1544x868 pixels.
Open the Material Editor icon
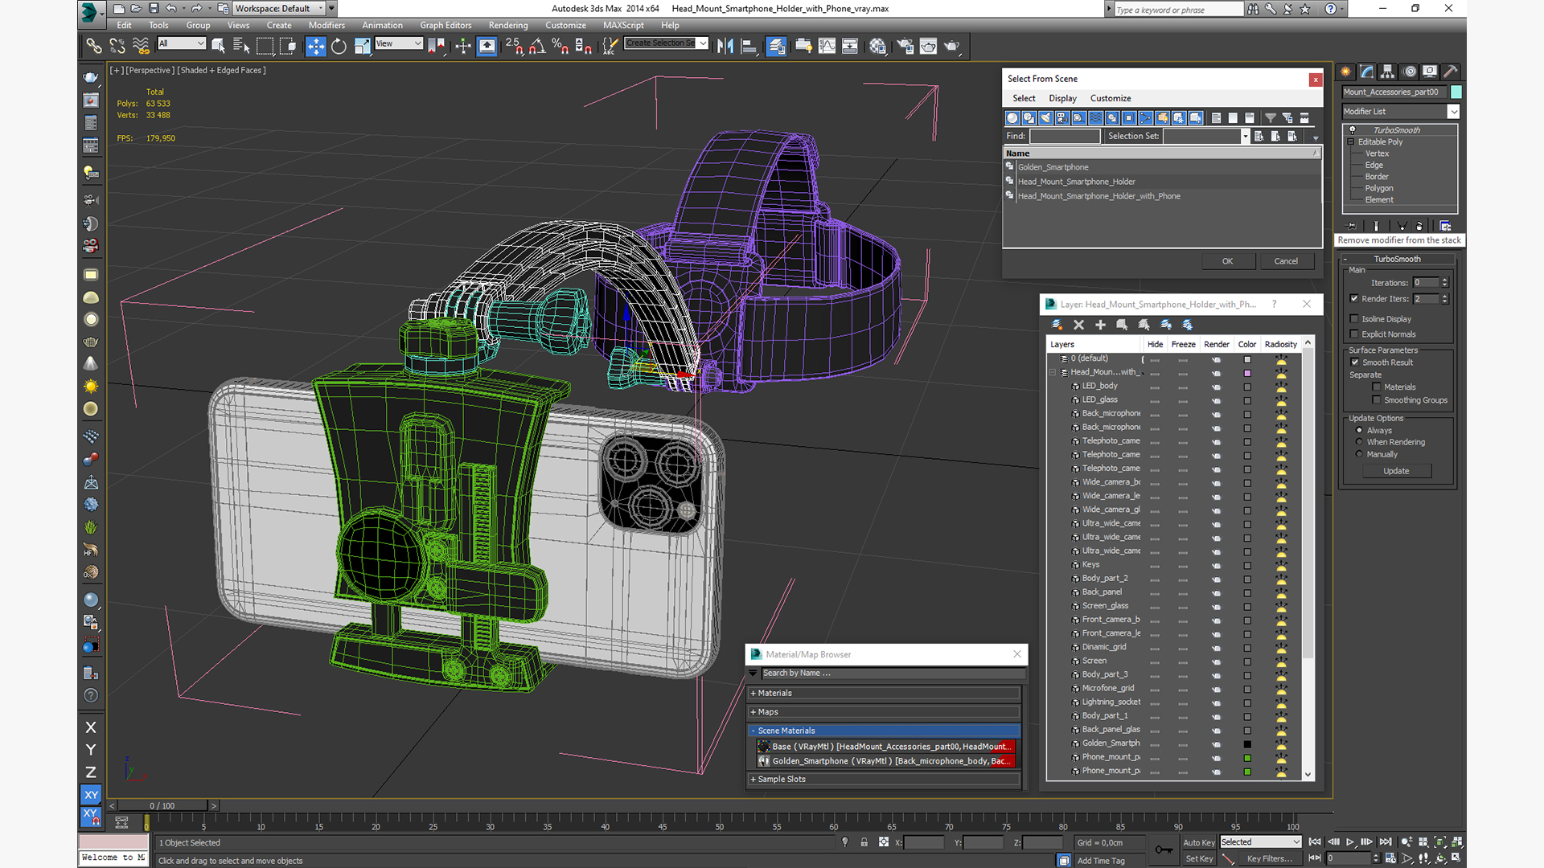tap(877, 46)
